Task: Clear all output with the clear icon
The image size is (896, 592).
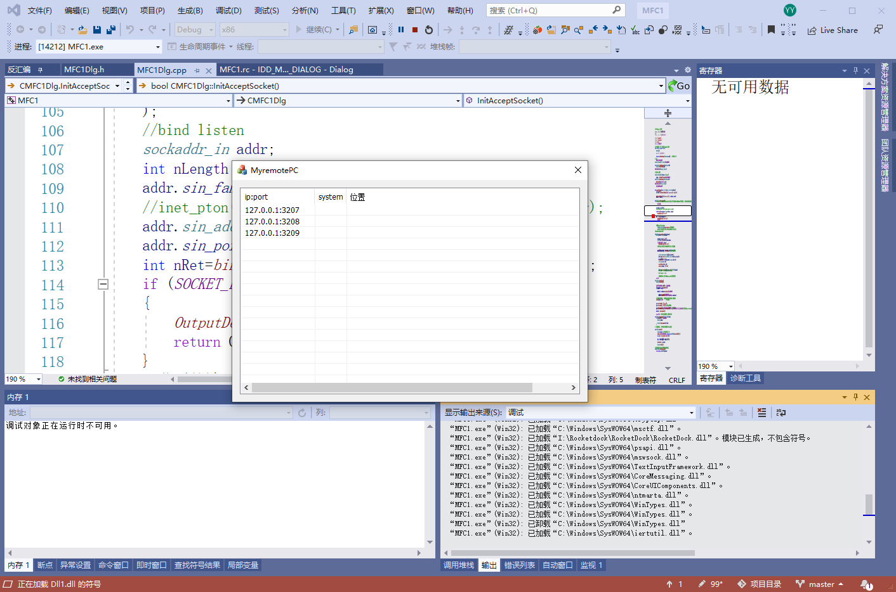Action: (x=762, y=413)
